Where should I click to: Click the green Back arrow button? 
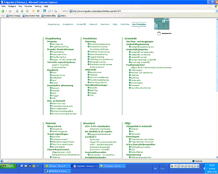pyautogui.click(x=3, y=11)
